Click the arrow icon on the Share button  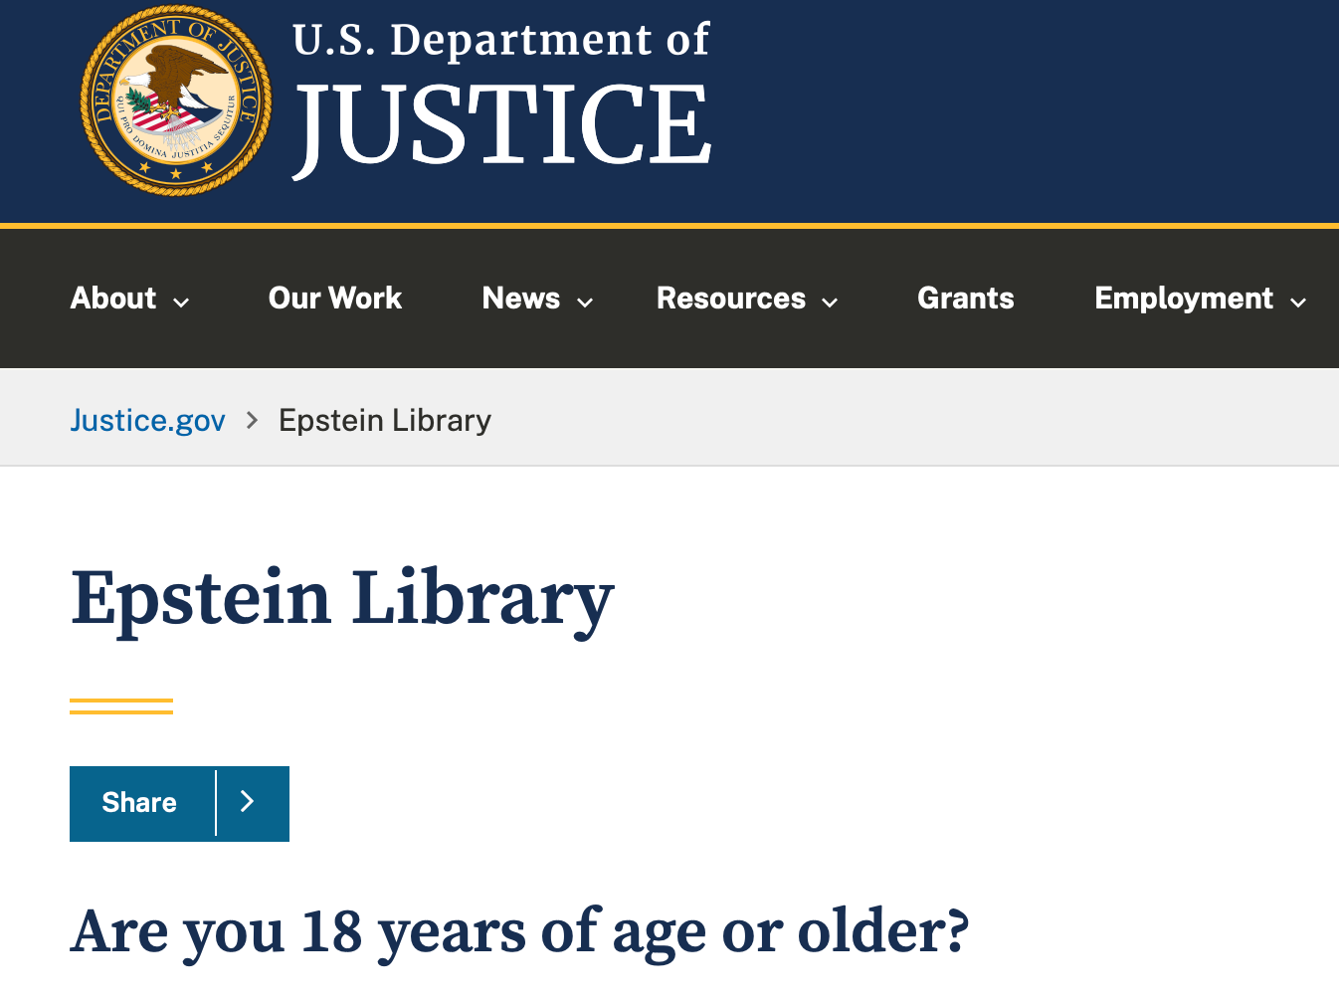click(249, 803)
